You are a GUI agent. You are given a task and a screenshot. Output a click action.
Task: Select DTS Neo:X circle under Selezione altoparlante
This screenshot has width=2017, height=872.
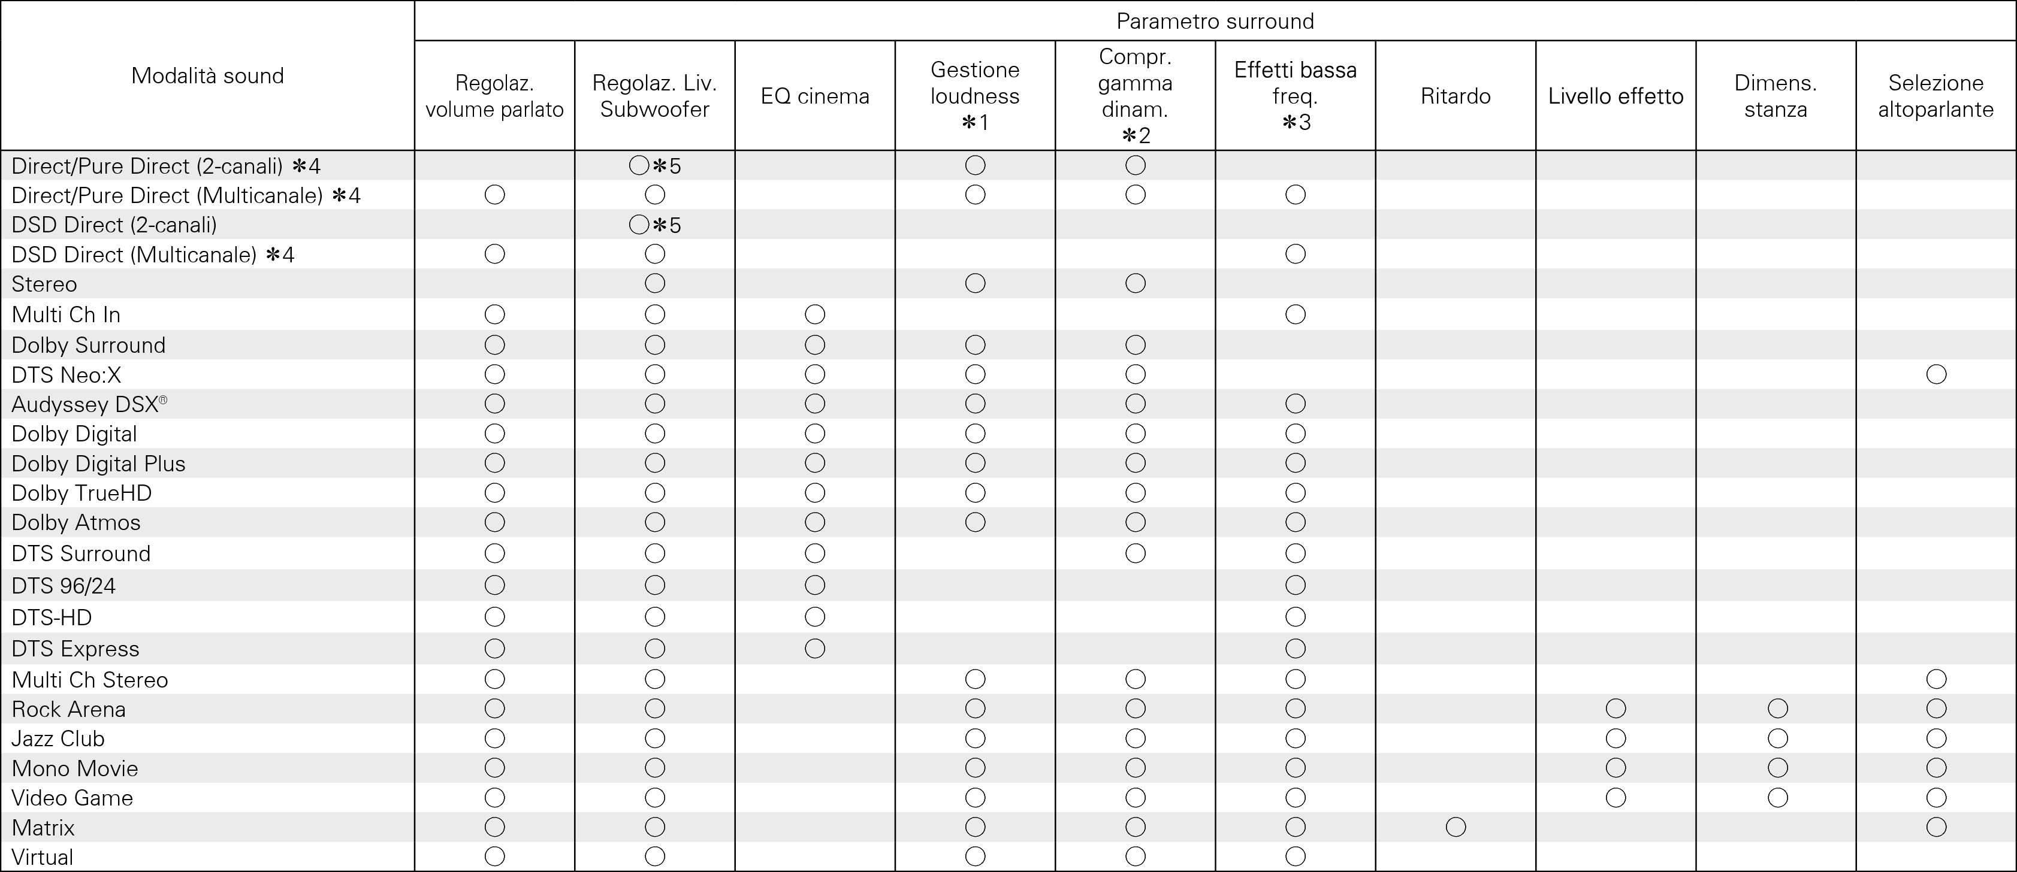[1936, 374]
